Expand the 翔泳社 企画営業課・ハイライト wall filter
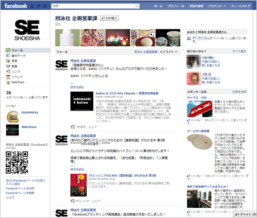The height and width of the screenshot is (218, 257). 156,52
